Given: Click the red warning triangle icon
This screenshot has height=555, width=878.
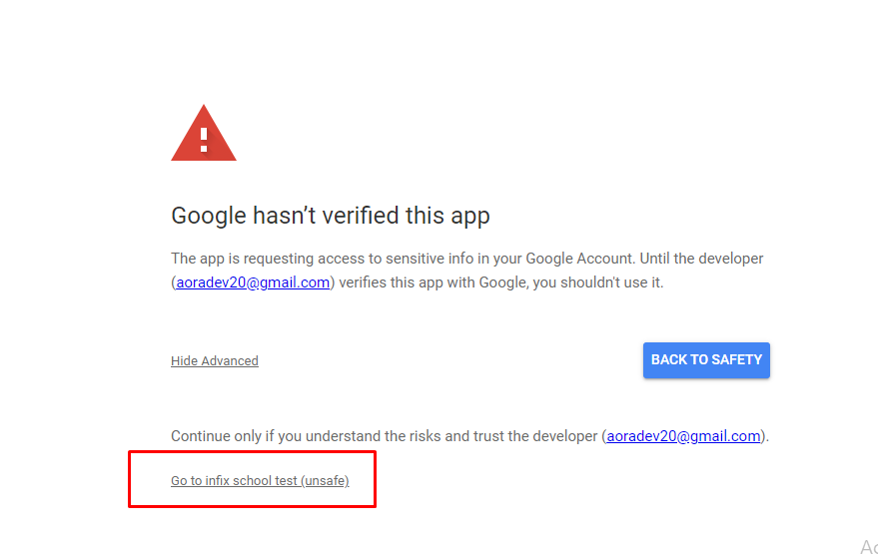Looking at the screenshot, I should click(x=203, y=133).
